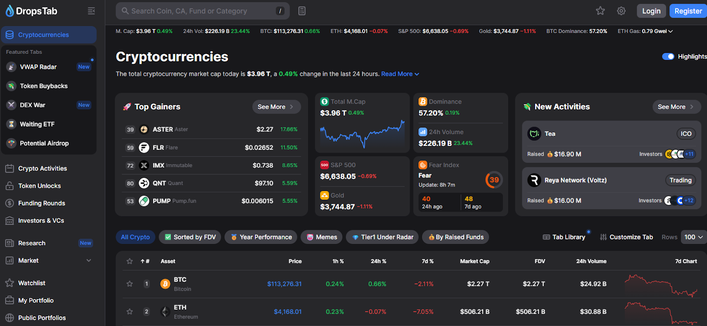Favorite BTC with its row star
The width and height of the screenshot is (707, 326).
[129, 284]
